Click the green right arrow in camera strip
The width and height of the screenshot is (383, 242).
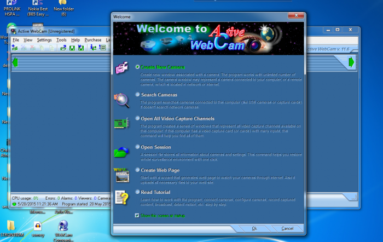pyautogui.click(x=351, y=62)
